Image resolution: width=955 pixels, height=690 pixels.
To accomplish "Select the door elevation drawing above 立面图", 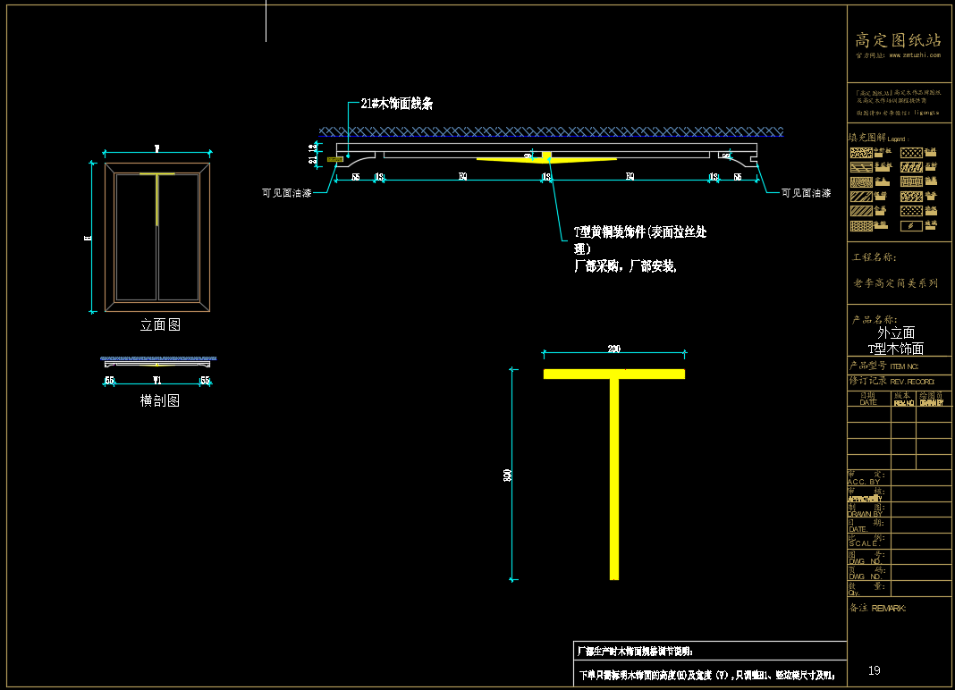I will 158,237.
